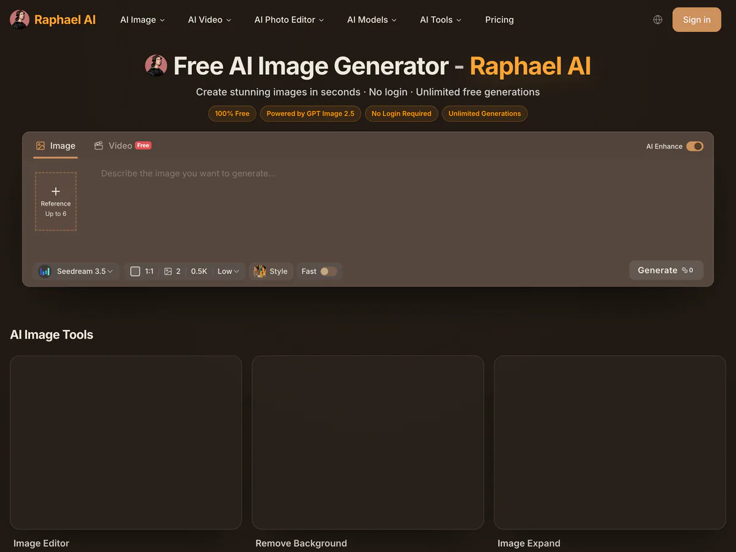Open the Seedream 3.5 model selector

76,271
